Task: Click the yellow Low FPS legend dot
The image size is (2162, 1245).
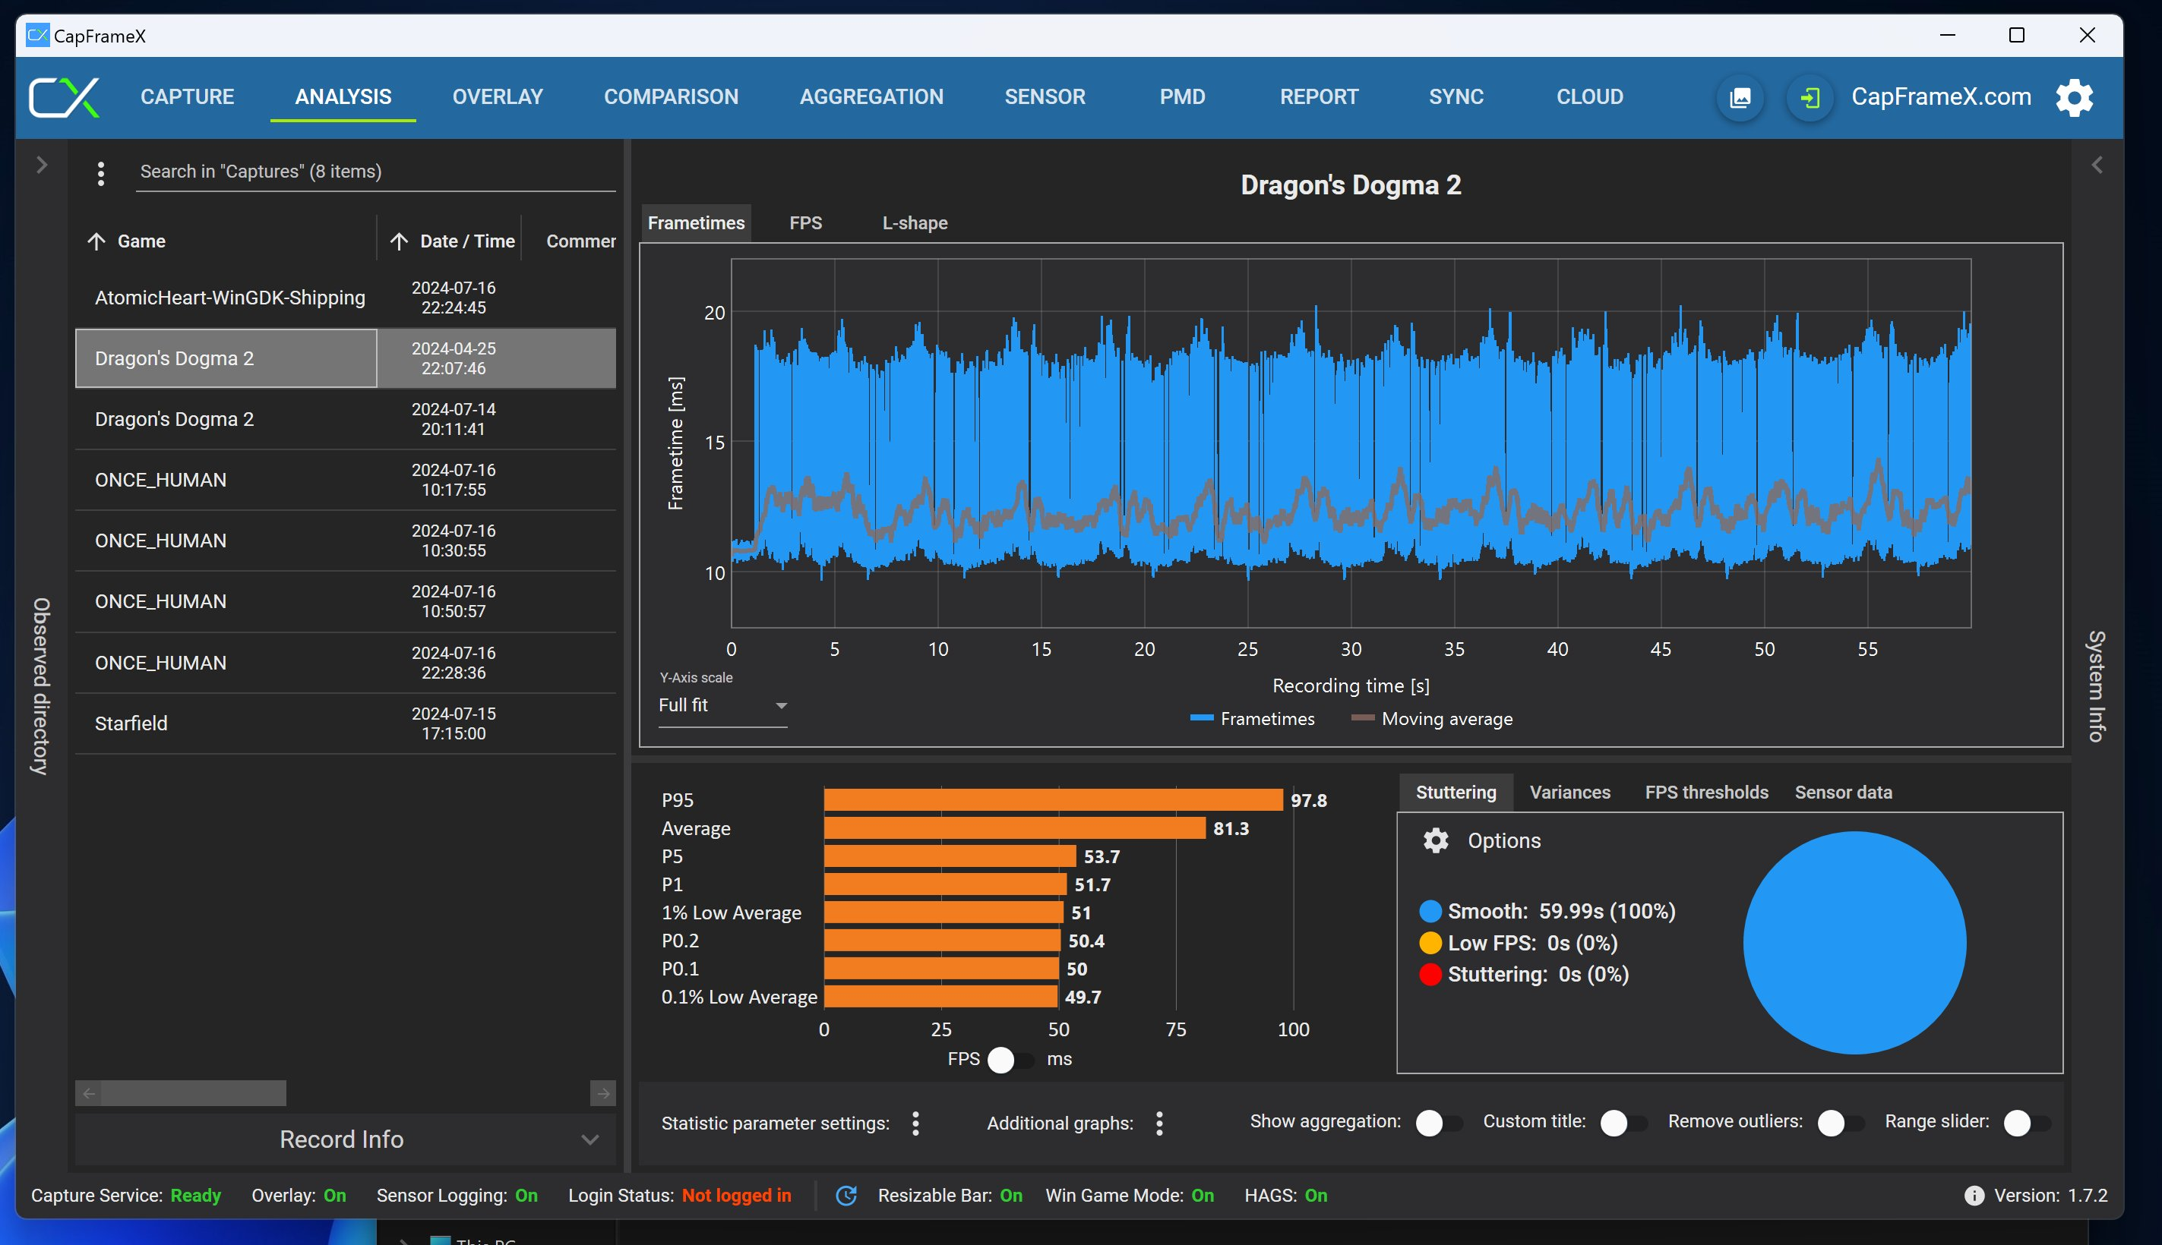Action: 1430,942
